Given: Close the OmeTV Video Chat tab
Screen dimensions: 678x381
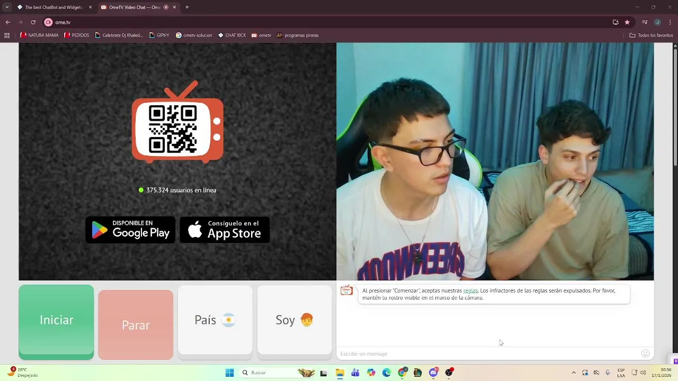Looking at the screenshot, I should pyautogui.click(x=174, y=7).
